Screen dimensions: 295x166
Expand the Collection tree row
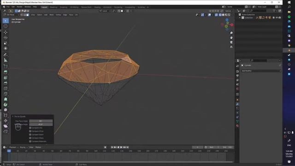click(x=240, y=18)
